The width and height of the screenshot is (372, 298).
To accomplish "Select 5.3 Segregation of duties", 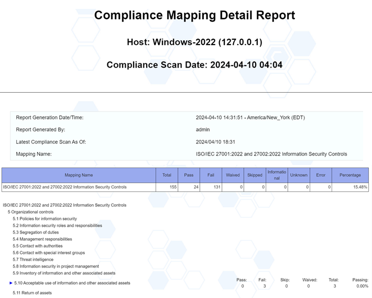I will 36,233.
